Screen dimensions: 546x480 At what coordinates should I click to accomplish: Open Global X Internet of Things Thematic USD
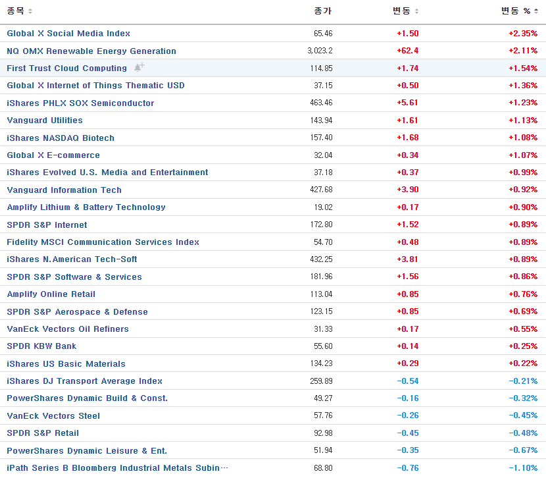96,86
